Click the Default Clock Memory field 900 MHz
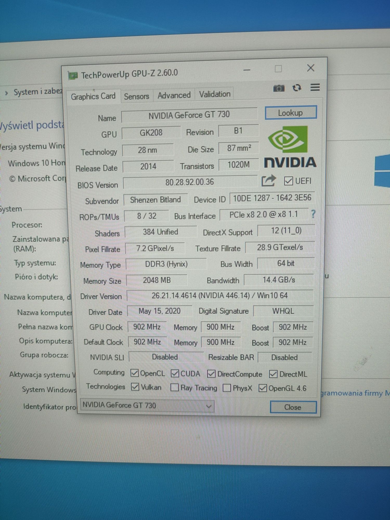Viewport: 390px width, 520px height. [220, 342]
